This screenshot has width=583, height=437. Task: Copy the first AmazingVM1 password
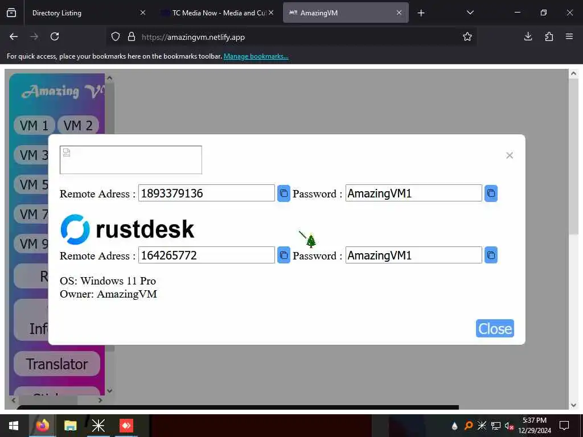(x=491, y=193)
